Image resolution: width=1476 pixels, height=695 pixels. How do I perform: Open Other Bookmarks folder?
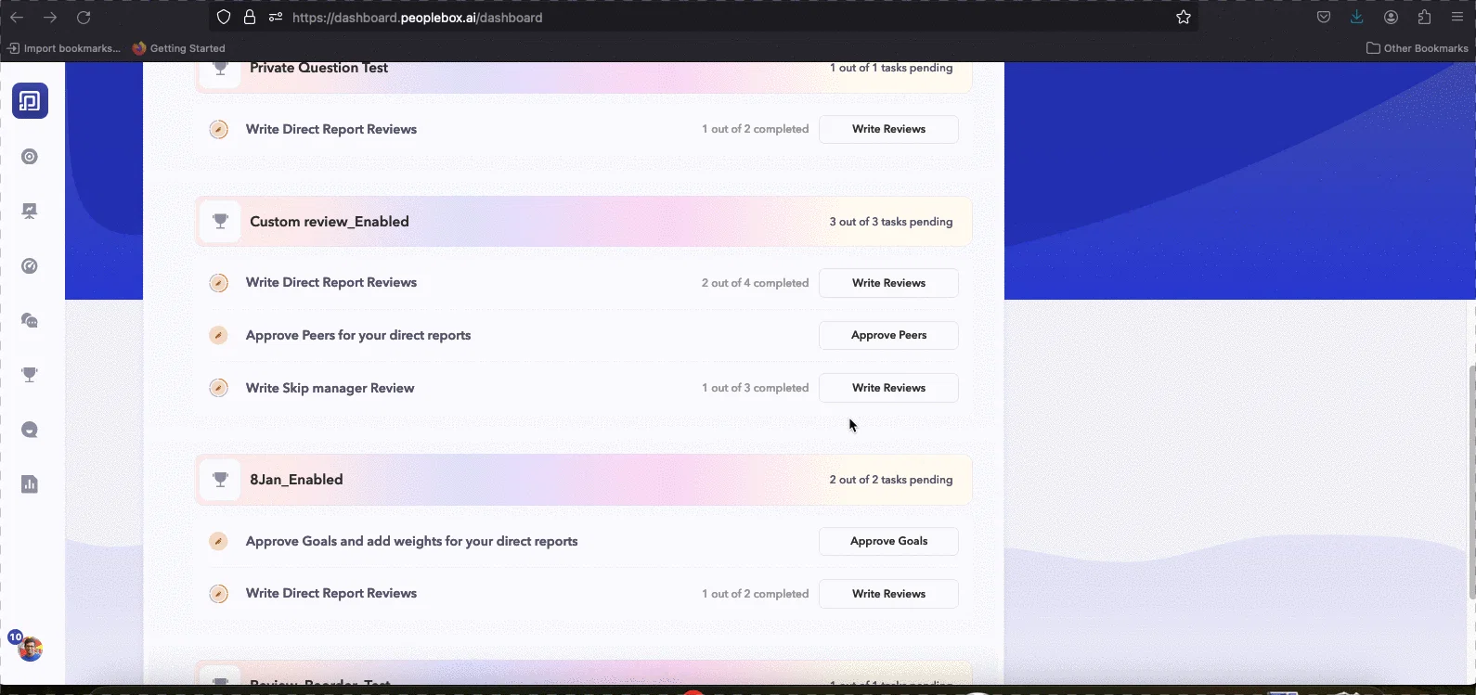pyautogui.click(x=1418, y=48)
